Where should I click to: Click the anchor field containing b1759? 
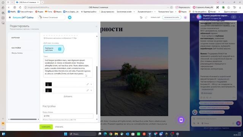68,116
